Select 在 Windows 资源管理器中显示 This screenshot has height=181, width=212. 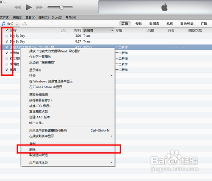coord(67,81)
